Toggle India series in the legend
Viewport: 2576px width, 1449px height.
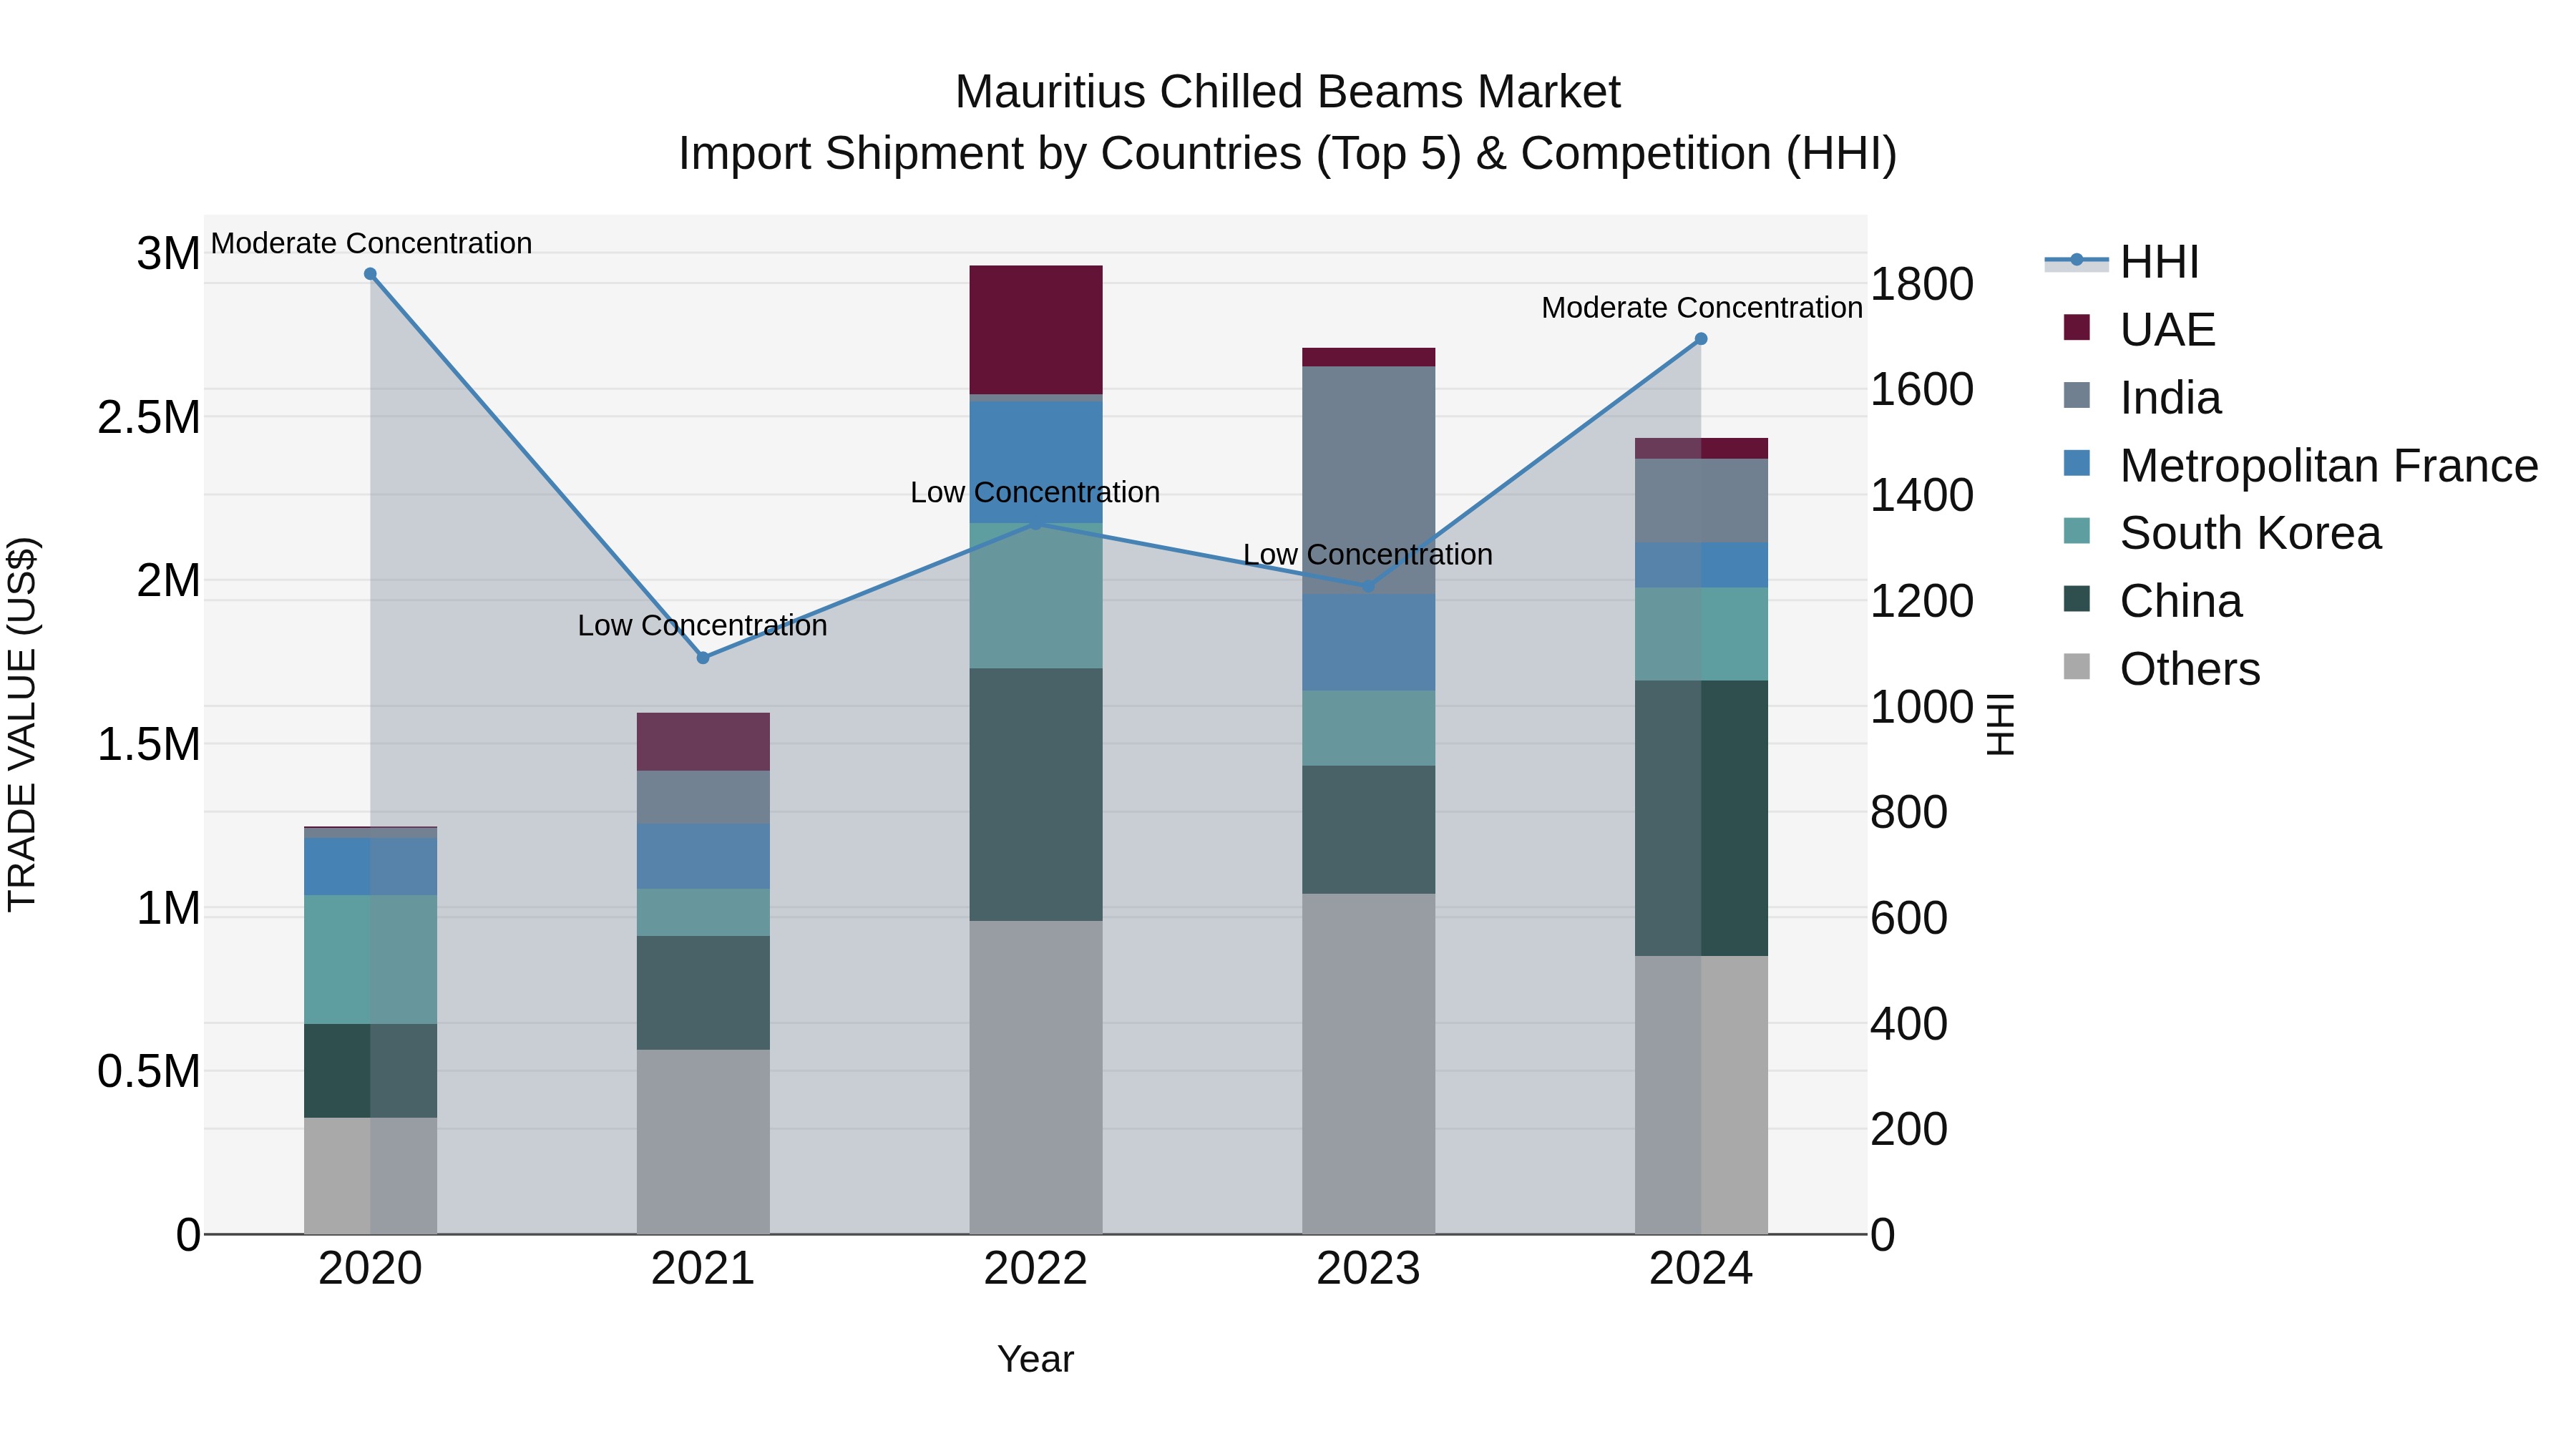[2143, 397]
